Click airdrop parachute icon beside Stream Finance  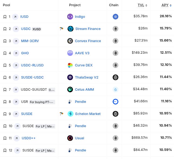61,29
